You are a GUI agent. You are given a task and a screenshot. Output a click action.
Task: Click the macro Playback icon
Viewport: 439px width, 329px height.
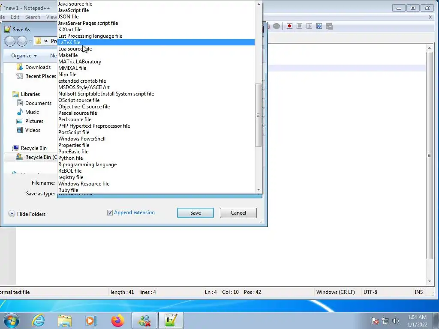(309, 26)
